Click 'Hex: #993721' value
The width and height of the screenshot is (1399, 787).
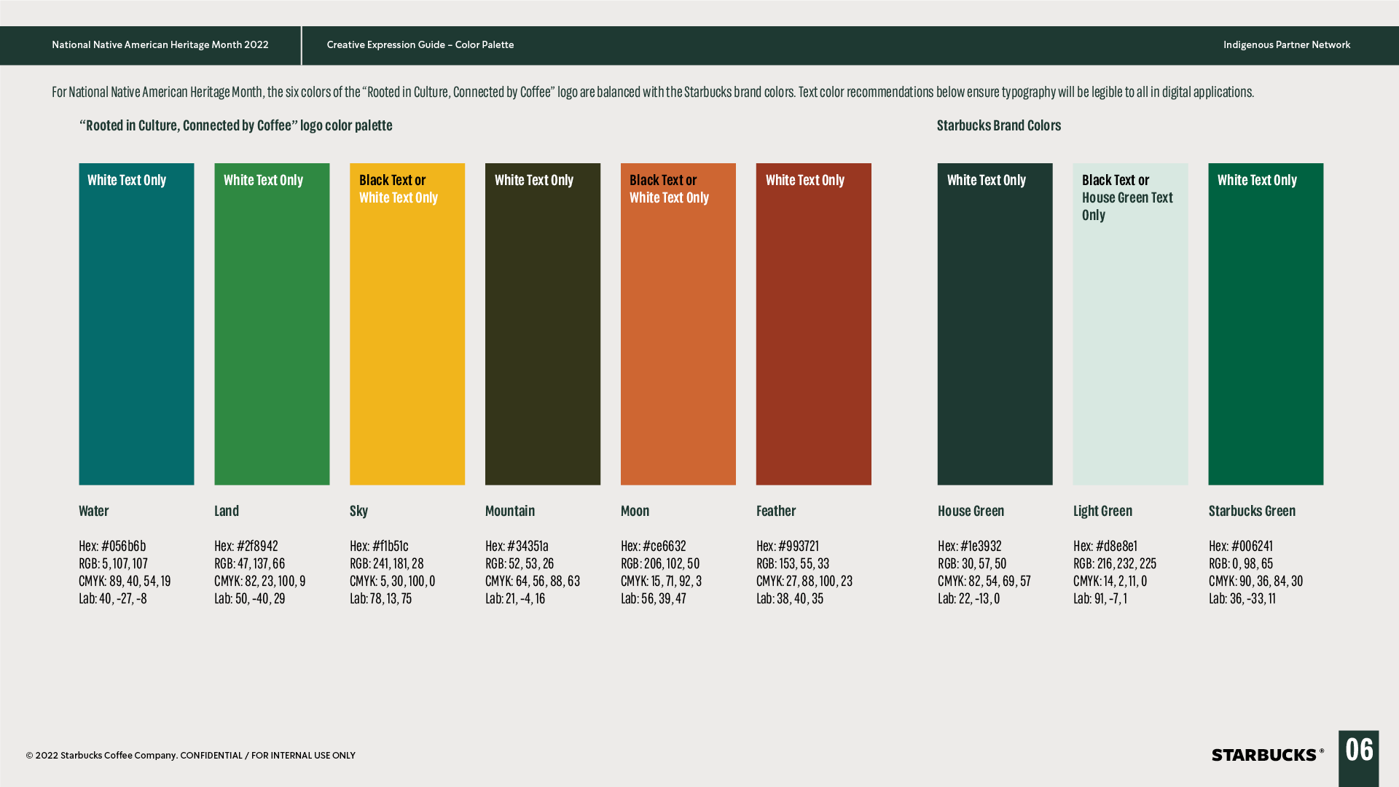pos(788,546)
